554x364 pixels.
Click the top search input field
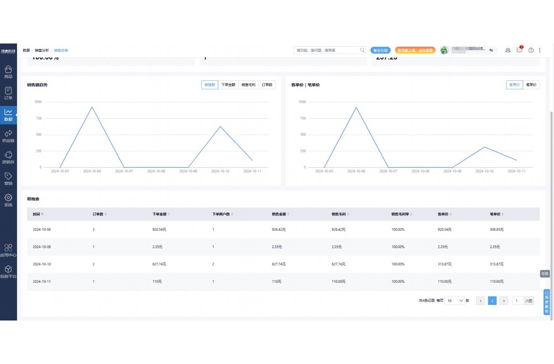(327, 50)
